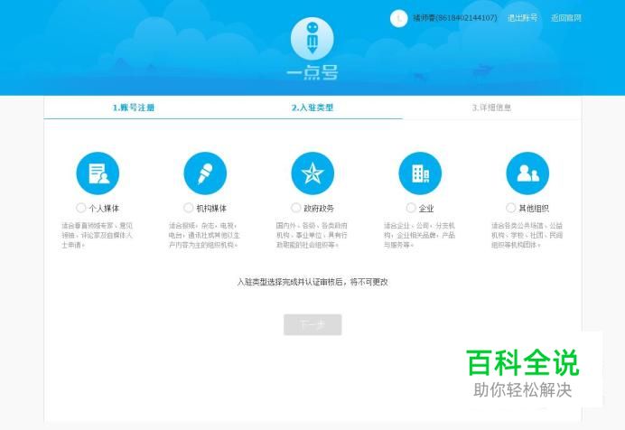The height and width of the screenshot is (430, 625).
Task: Select the 其他组织 radio button
Action: click(510, 208)
